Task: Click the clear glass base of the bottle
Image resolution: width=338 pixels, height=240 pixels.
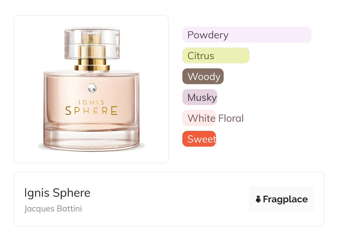Action: coord(91,138)
